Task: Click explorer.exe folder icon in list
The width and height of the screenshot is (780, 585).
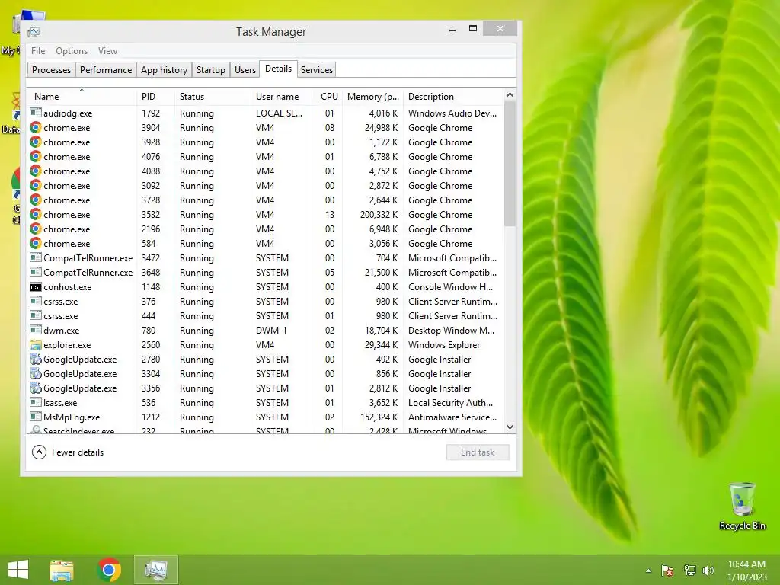Action: (35, 345)
